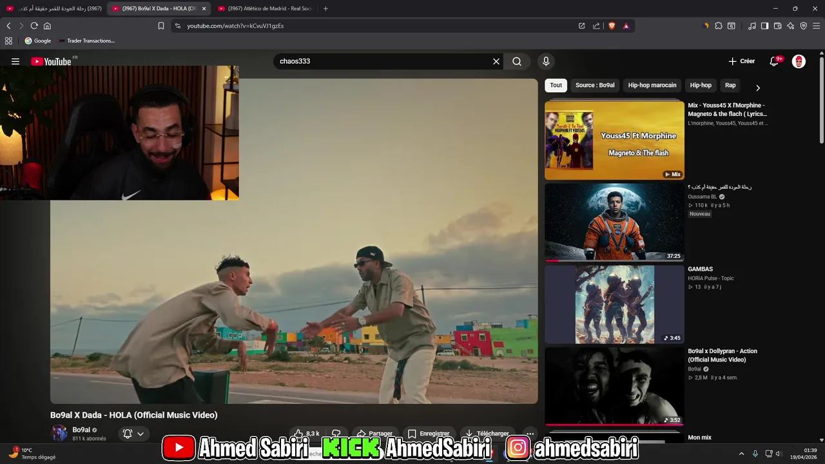Open the Bo9al channel avatar

(x=59, y=433)
